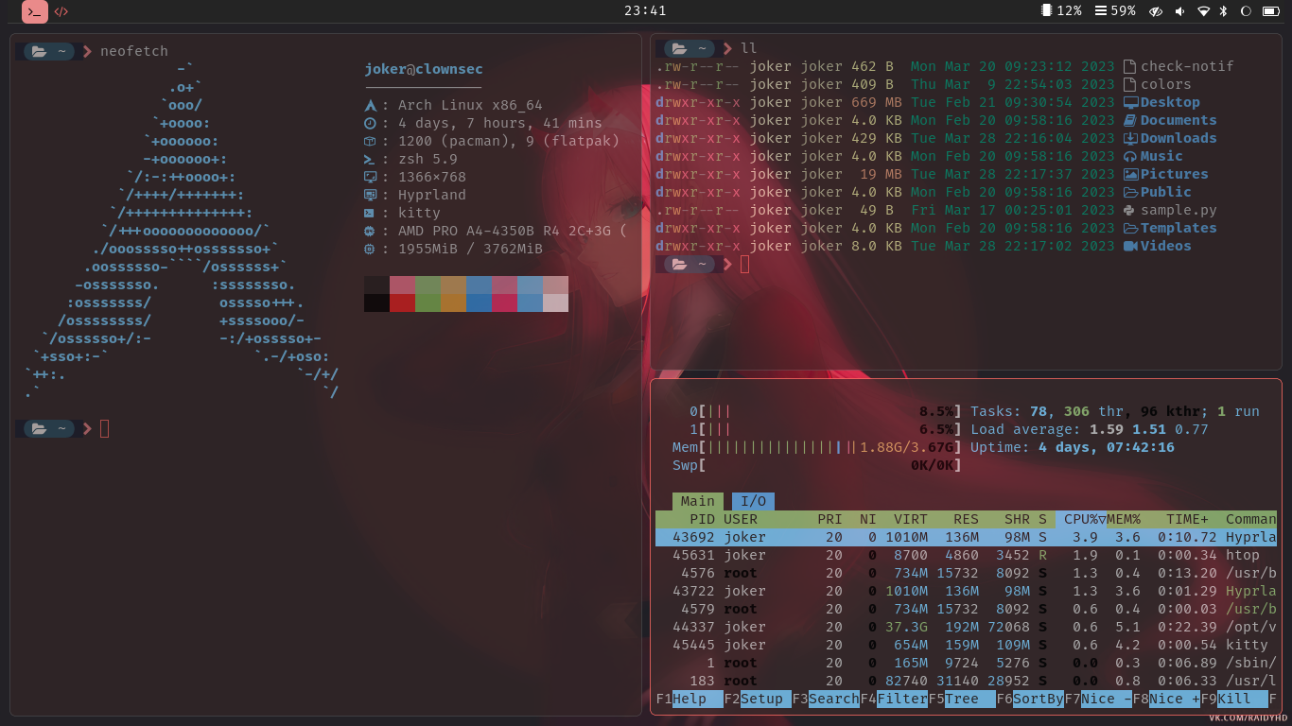
Task: Click the desktop icon beside Hyprland
Action: (371, 195)
